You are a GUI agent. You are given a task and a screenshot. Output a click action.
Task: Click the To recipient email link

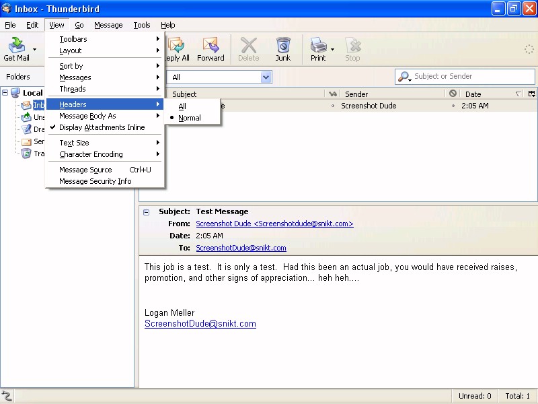point(241,248)
